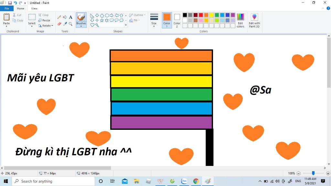Image resolution: width=331 pixels, height=186 pixels.
Task: Choose the heart shape
Action: point(92,25)
